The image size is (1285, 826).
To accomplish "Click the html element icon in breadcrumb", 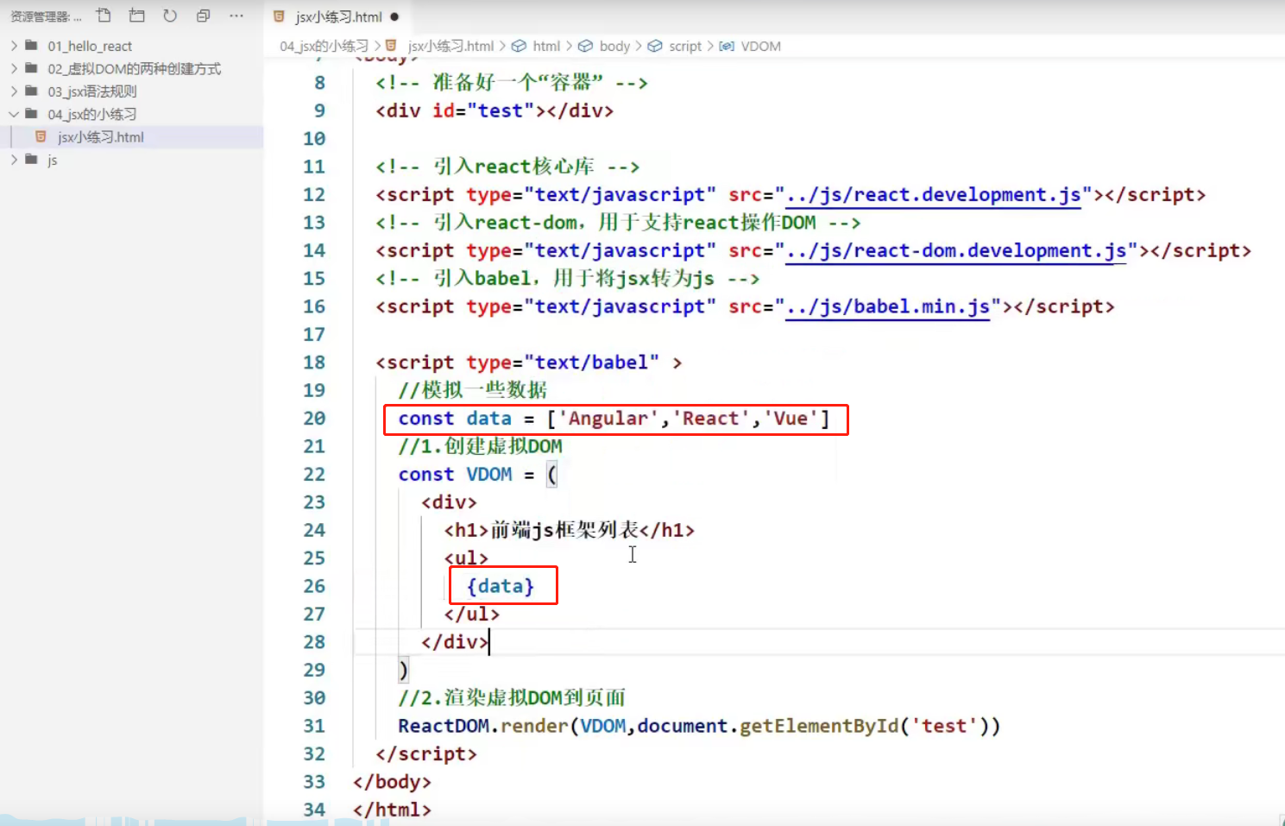I will [x=519, y=46].
